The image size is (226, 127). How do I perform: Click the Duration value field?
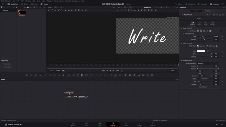point(216,66)
